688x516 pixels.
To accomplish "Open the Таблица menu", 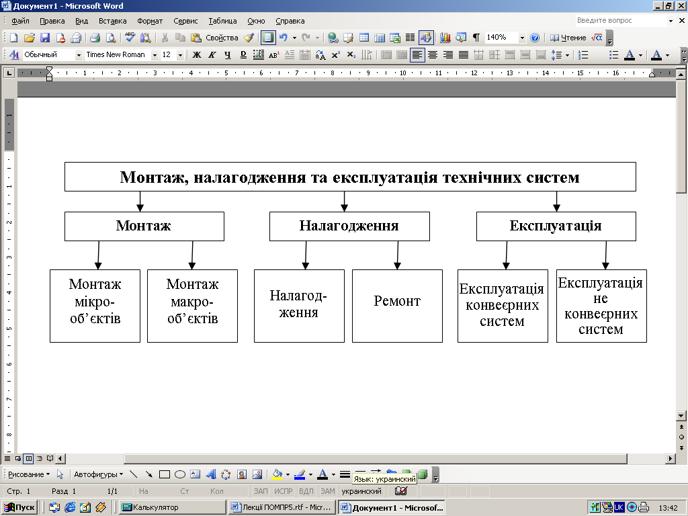I will click(x=222, y=21).
